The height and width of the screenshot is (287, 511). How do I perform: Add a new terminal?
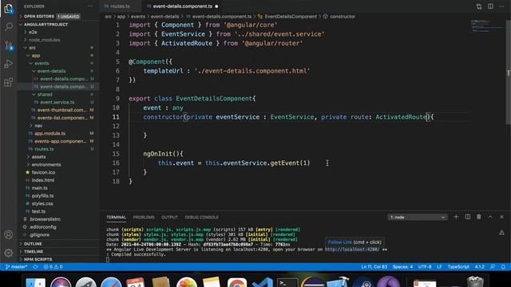(x=456, y=217)
